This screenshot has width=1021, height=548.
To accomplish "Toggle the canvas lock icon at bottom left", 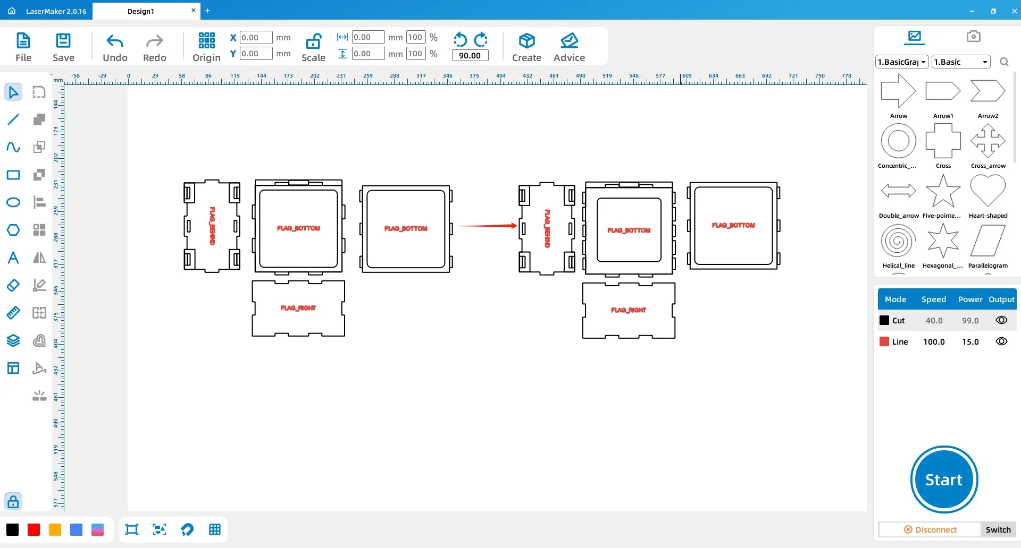I will pos(13,501).
